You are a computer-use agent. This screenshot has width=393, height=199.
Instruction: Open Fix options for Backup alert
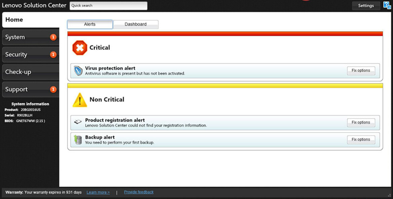[x=361, y=140]
